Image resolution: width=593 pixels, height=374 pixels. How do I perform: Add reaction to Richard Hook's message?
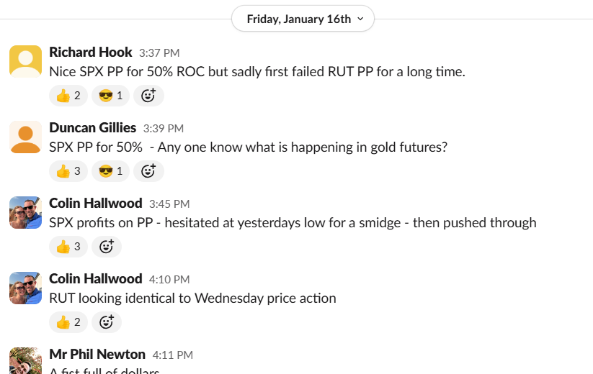(148, 95)
